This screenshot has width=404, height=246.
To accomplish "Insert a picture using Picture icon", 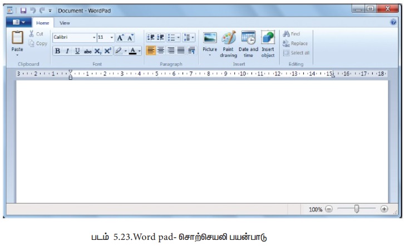I will [210, 38].
